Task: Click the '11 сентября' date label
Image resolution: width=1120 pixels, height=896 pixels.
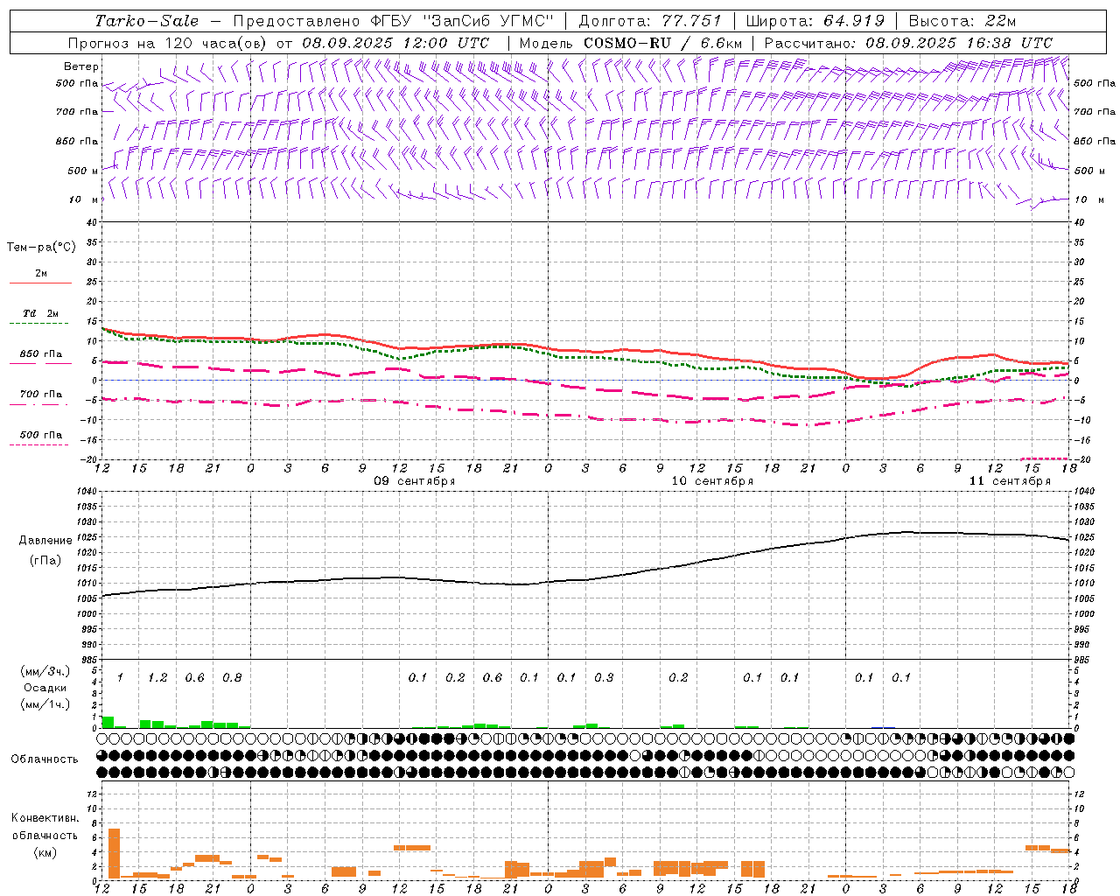Action: coord(1010,481)
